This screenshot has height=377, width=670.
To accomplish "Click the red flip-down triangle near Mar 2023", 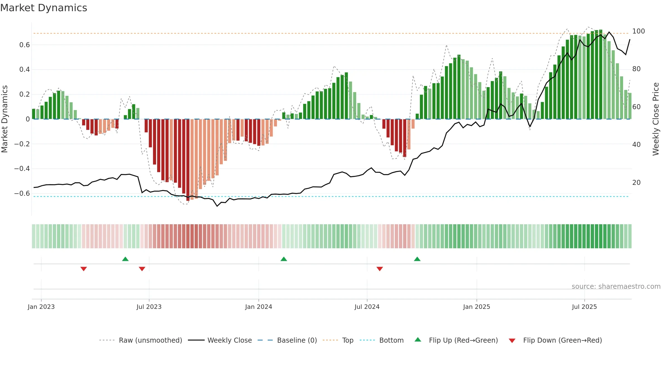I will point(84,269).
